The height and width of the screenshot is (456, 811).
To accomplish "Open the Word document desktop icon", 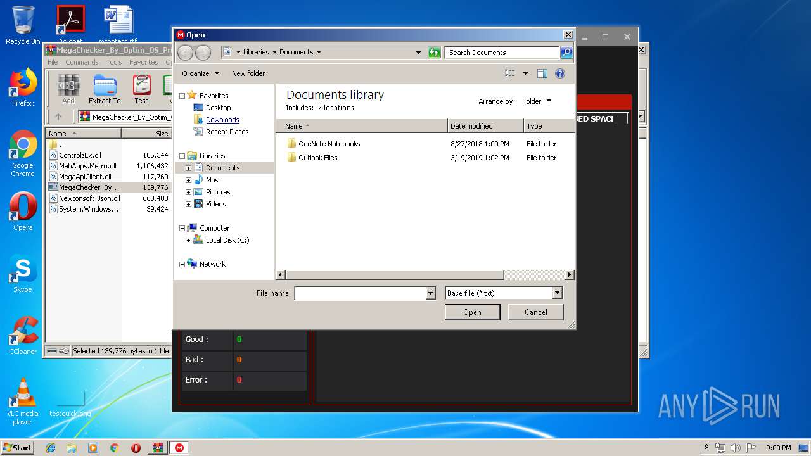I will (118, 24).
